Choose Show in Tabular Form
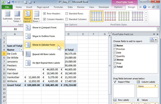Image resolution: width=161 pixels, height=104 pixels. point(44,45)
